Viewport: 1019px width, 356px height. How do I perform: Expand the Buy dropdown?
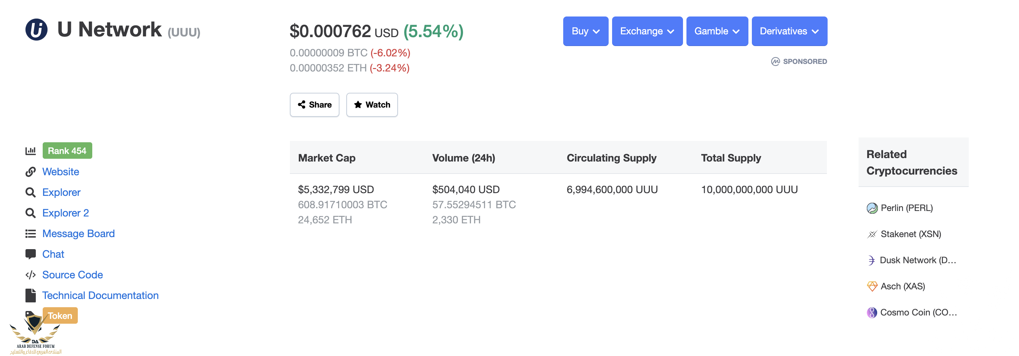pos(585,31)
